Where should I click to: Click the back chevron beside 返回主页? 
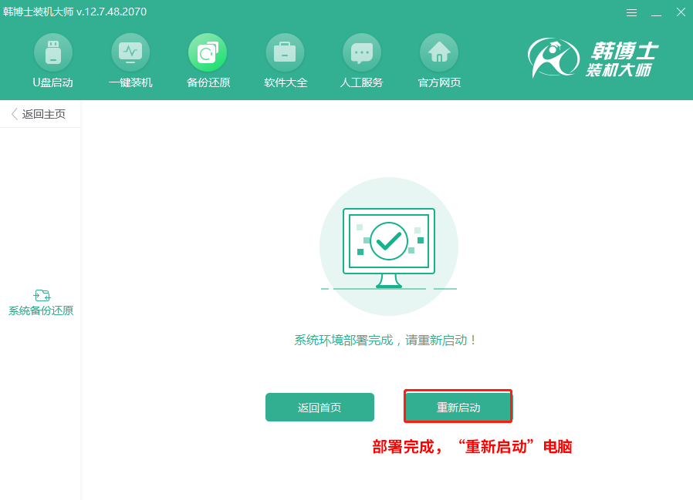pyautogui.click(x=13, y=113)
